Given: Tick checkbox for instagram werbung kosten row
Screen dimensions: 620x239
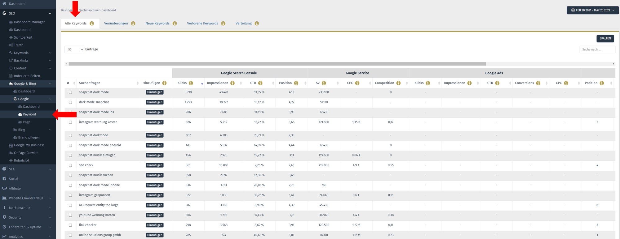Looking at the screenshot, I should click(70, 122).
